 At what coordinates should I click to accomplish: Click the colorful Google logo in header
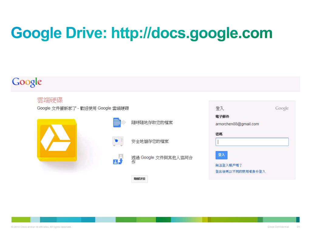point(27,82)
